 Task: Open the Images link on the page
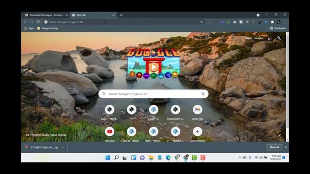(259, 38)
